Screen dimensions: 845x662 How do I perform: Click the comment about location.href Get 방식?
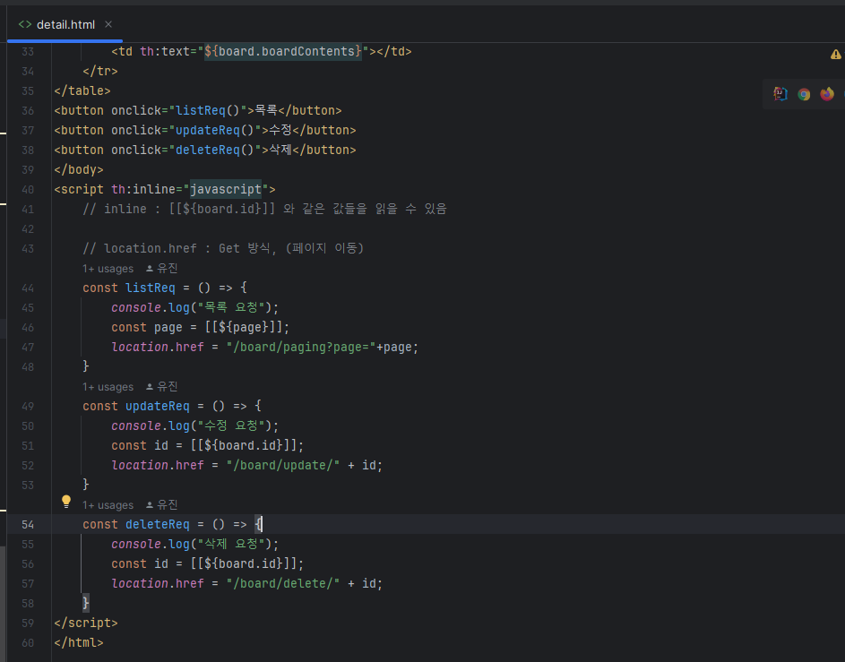pyautogui.click(x=223, y=248)
